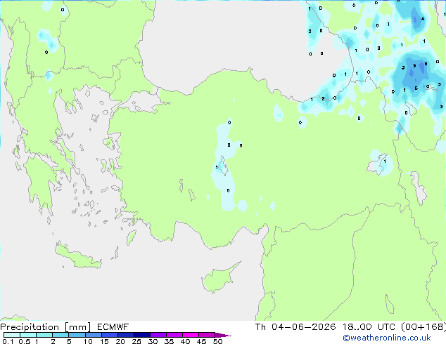Image resolution: width=446 pixels, height=344 pixels.
Task: Pick the 0.1–0.5 mm legend swatch
Action: [x=12, y=335]
